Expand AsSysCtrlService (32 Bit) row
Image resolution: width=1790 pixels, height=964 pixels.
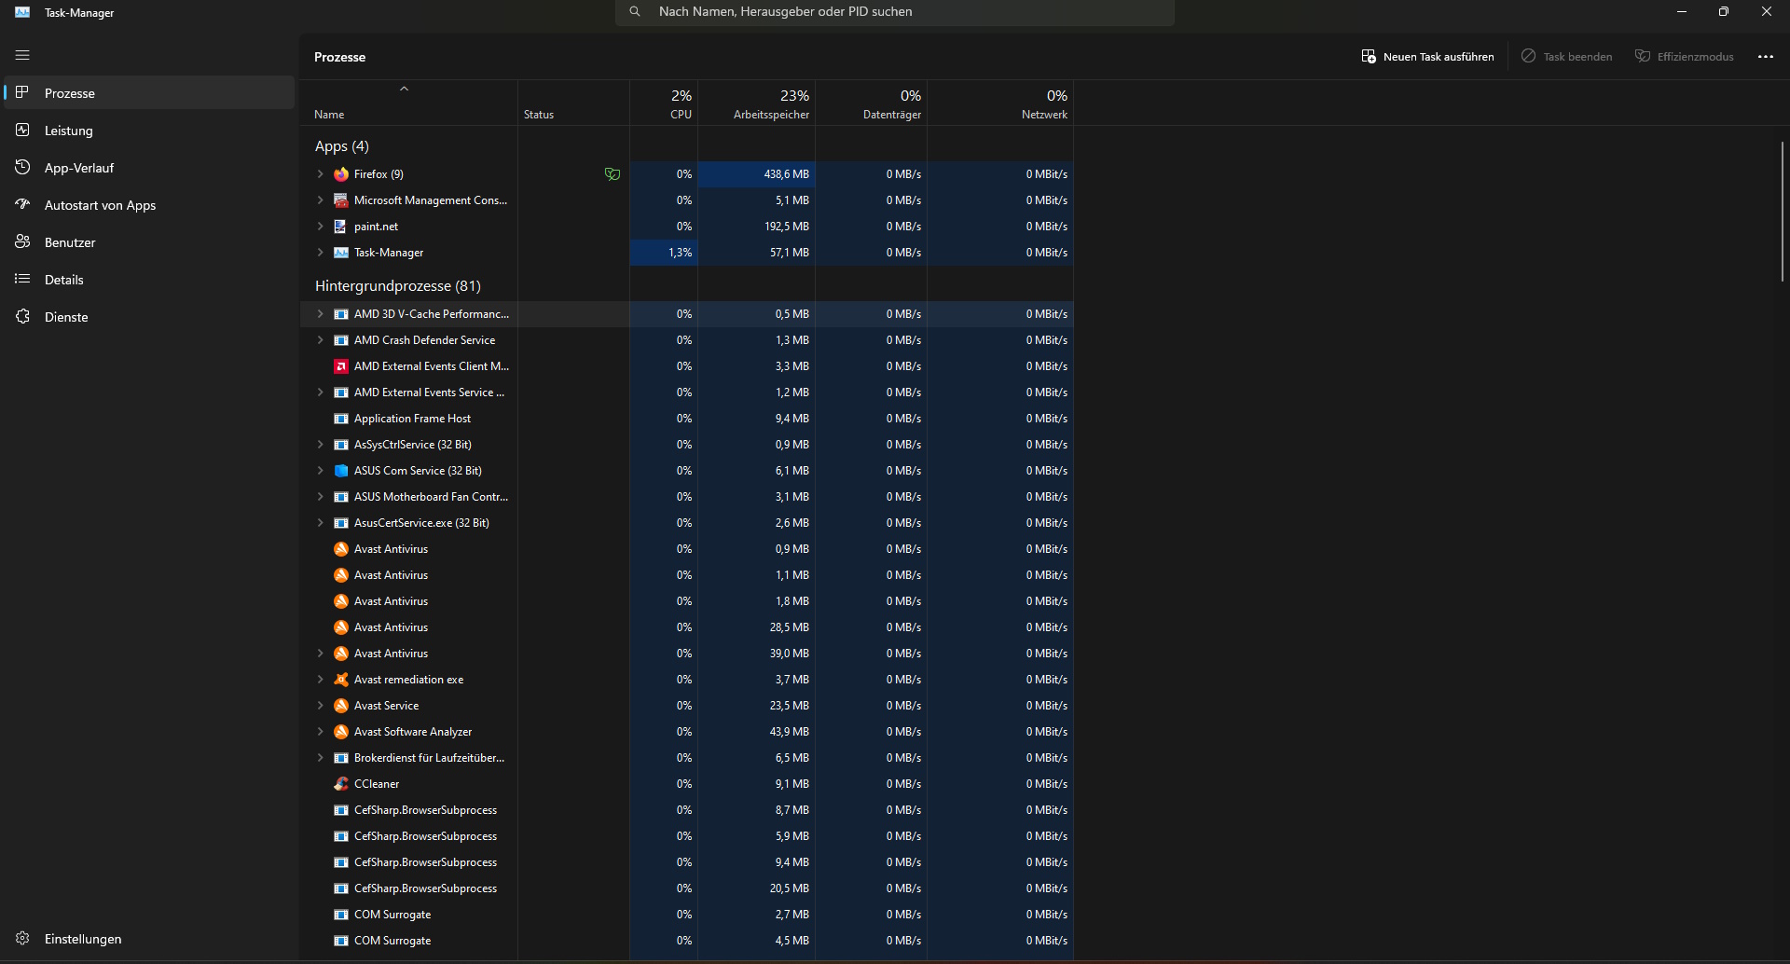(x=320, y=445)
